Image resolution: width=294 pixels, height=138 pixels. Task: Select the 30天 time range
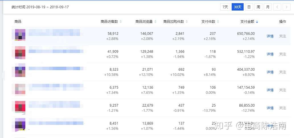pos(238,7)
